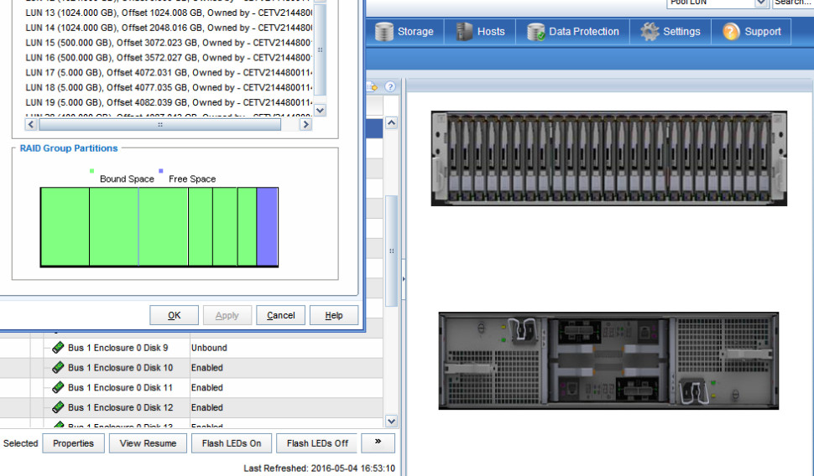Click the Support question-mark icon

731,32
